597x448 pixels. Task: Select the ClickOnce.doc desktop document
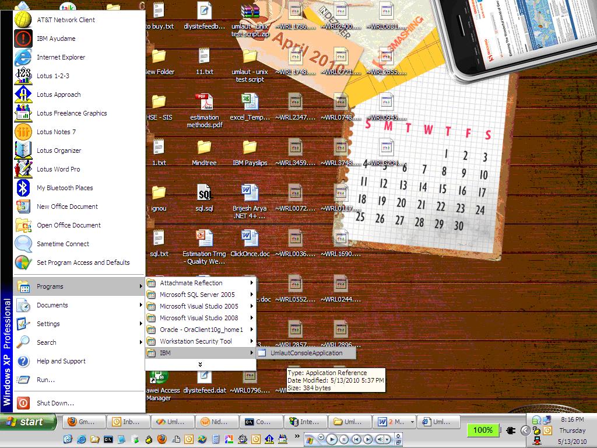(250, 243)
